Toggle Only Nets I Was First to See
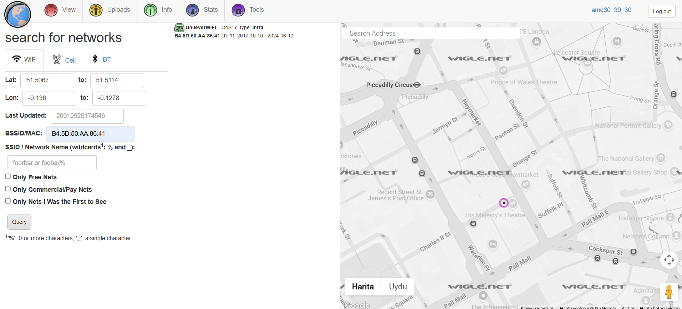 (8, 201)
